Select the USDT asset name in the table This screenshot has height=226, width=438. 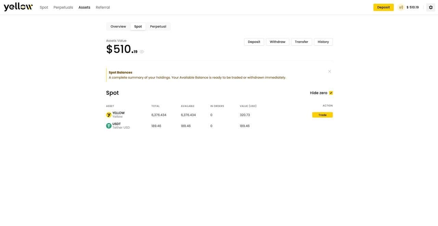tap(117, 124)
